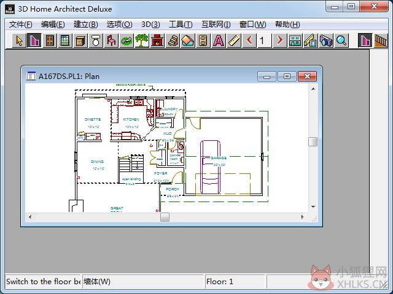Click the FOYER room label

point(161,173)
